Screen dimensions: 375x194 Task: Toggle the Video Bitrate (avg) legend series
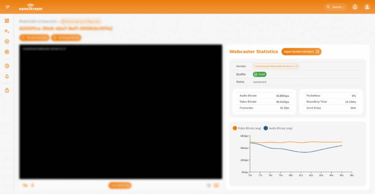(247, 128)
